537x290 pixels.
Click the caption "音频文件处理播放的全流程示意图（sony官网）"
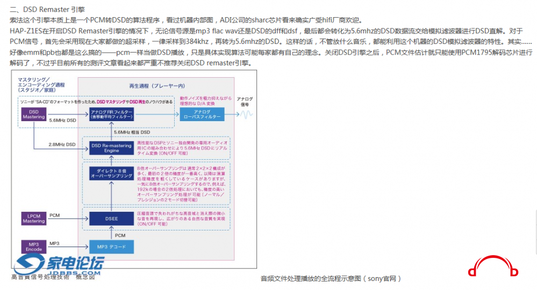pyautogui.click(x=331, y=278)
